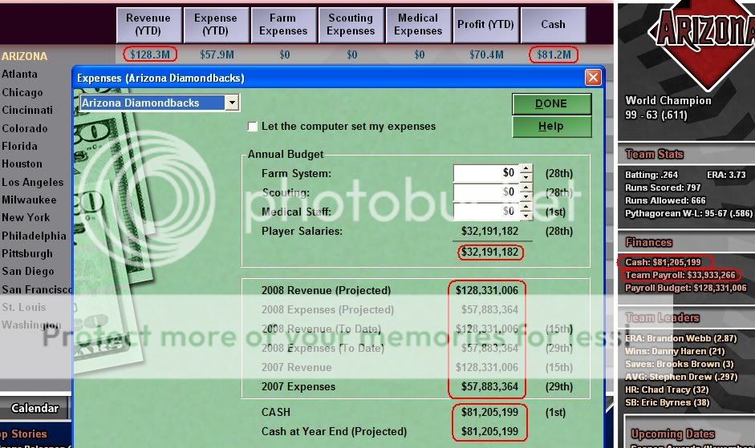Sort teams by Cash column
The width and height of the screenshot is (755, 448).
click(x=553, y=25)
